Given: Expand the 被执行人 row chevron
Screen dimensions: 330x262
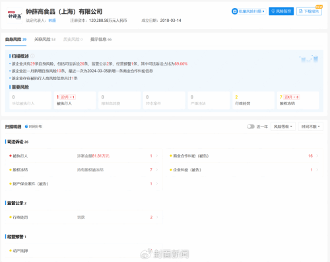Looking at the screenshot, I should (157, 156).
